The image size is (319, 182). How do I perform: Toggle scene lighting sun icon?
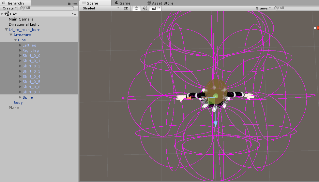tap(136, 8)
